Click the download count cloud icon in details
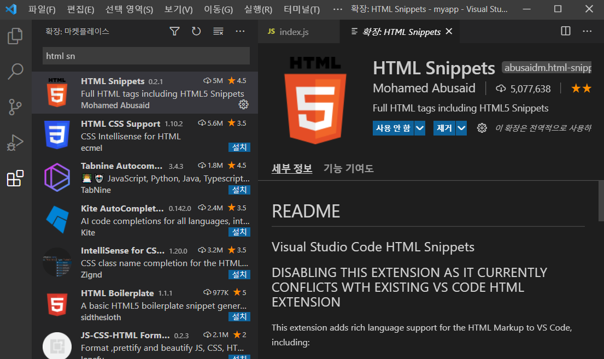 click(501, 89)
